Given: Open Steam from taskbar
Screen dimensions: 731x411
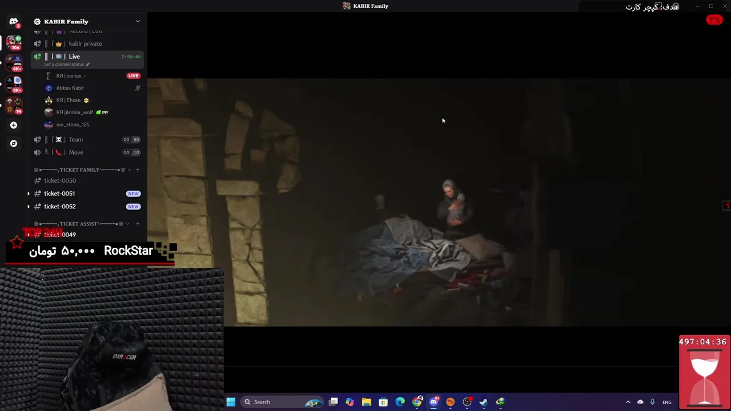Looking at the screenshot, I should pos(484,402).
